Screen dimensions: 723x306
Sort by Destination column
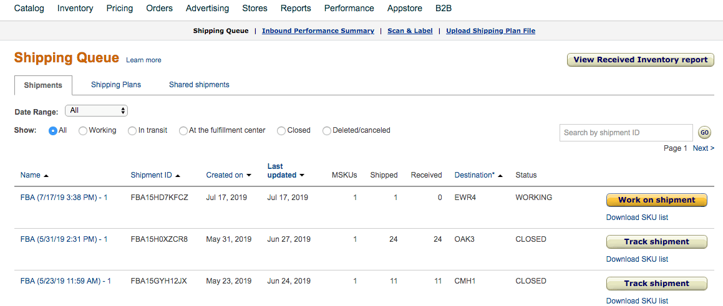478,175
